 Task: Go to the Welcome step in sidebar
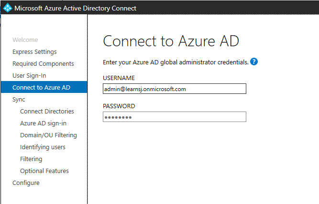[x=25, y=40]
